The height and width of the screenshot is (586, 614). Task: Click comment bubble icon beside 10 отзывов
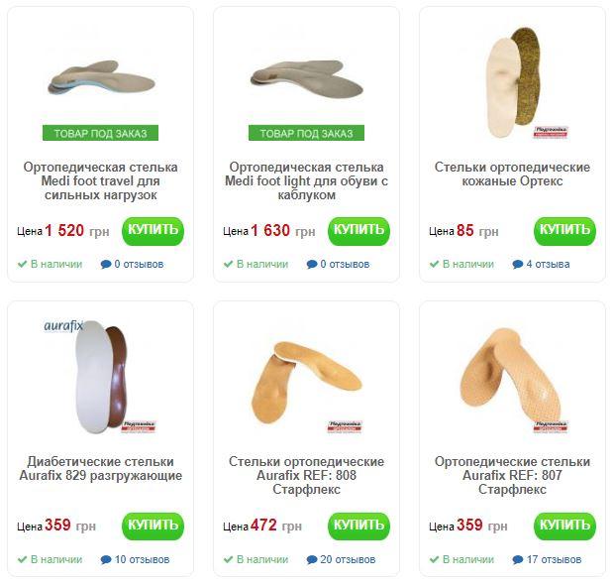(x=106, y=560)
